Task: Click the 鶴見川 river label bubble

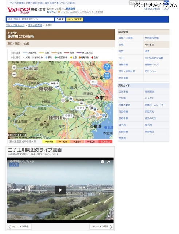Action: tap(81, 108)
